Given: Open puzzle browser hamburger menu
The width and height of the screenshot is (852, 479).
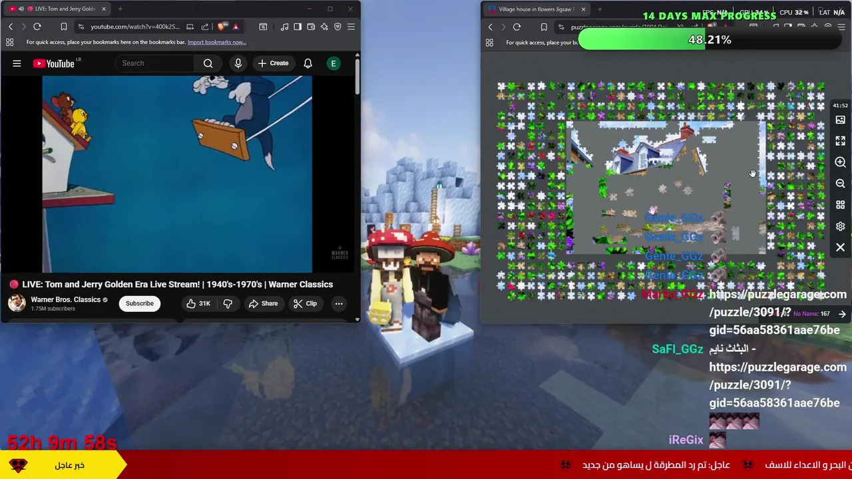Looking at the screenshot, I should [841, 27].
